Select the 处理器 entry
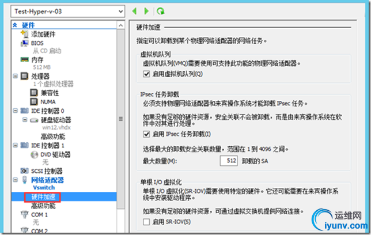The height and width of the screenshot is (235, 371). pos(40,76)
